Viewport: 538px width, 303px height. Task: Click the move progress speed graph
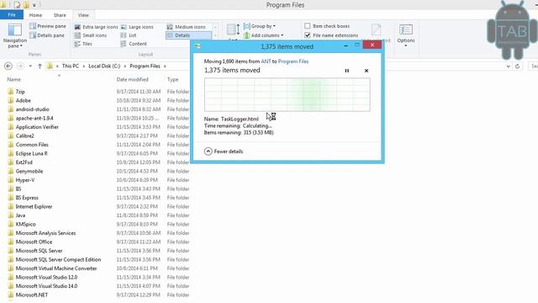(287, 95)
